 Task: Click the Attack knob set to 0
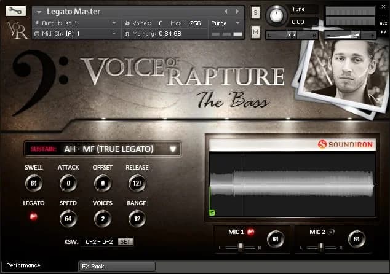coord(68,183)
